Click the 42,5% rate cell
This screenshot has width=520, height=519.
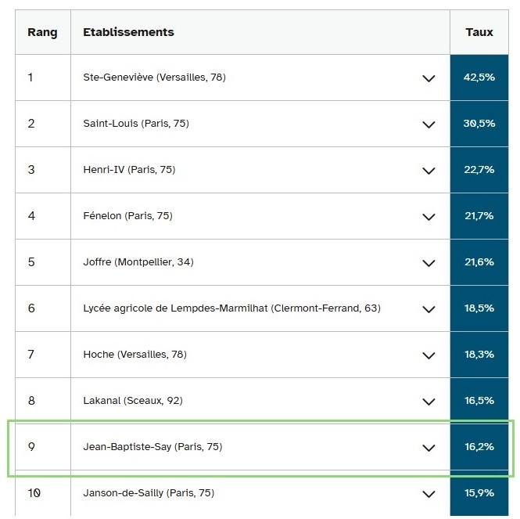click(479, 77)
